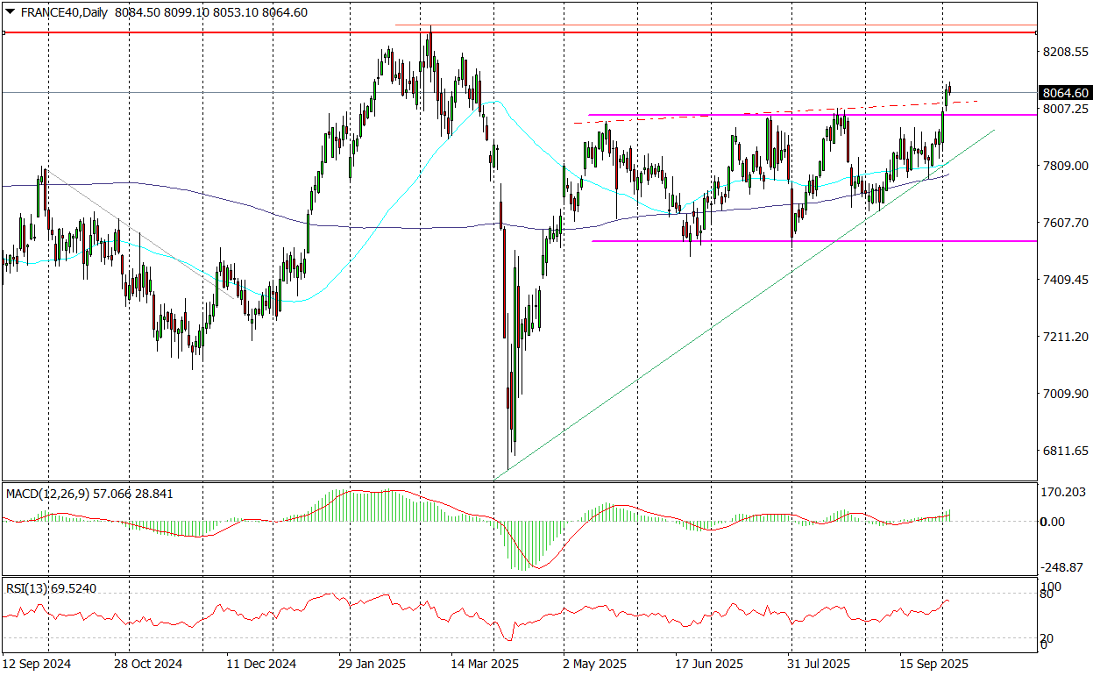Select the thick red horizontal resistance line
1100x676 pixels.
pyautogui.click(x=263, y=32)
